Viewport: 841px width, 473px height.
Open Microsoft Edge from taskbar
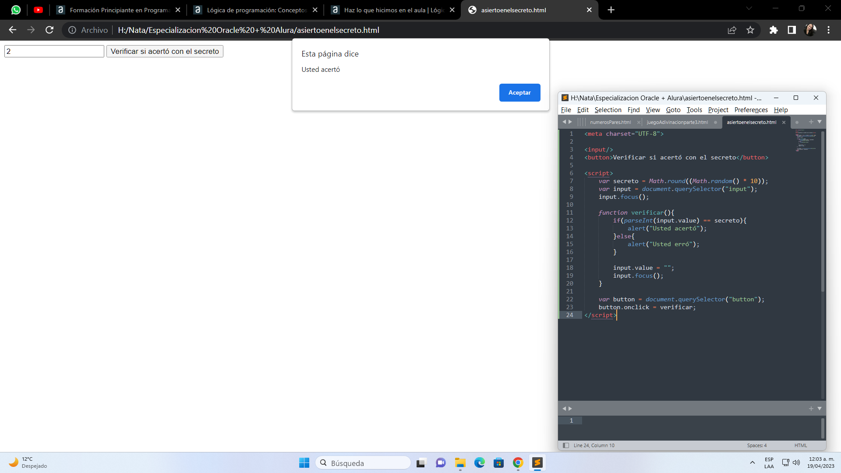click(x=480, y=463)
